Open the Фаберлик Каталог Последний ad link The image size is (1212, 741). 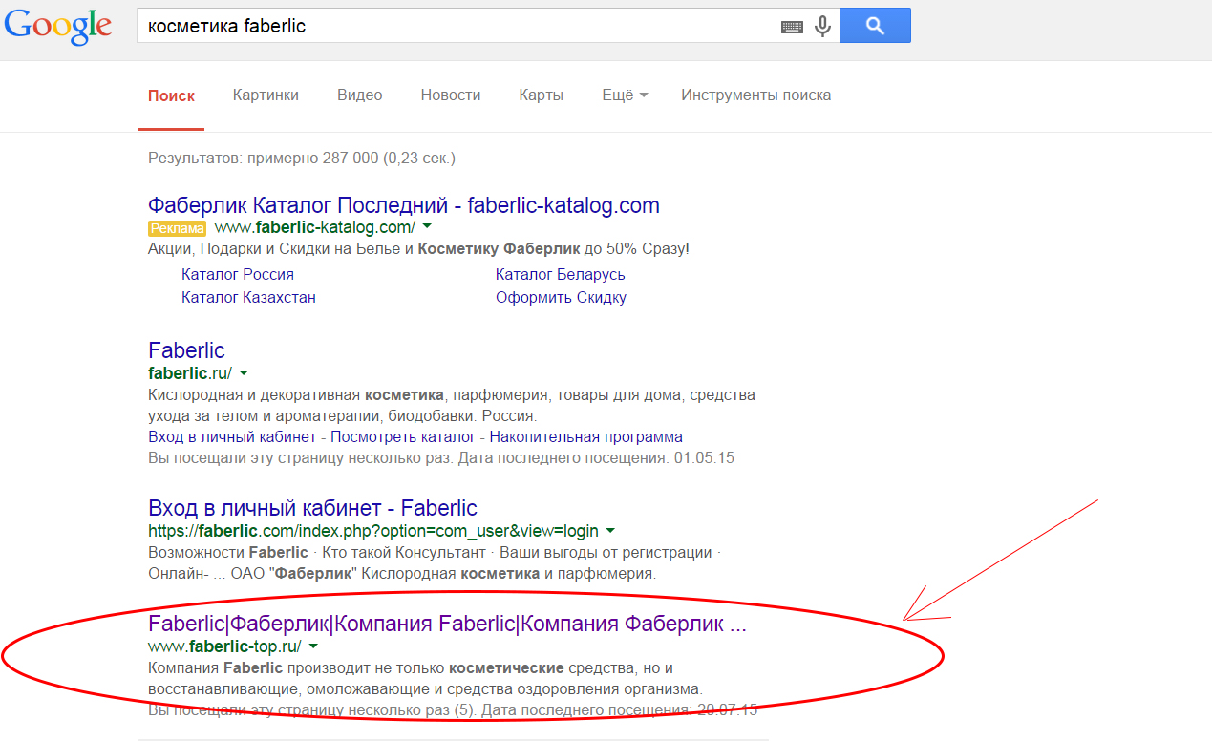coord(403,205)
